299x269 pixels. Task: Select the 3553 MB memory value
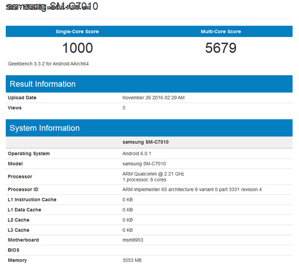[132, 260]
